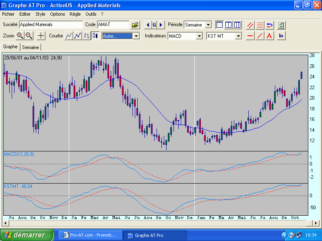322x241 pixels.
Task: Click the Graphe AT Pro taskbar button
Action: click(155, 235)
